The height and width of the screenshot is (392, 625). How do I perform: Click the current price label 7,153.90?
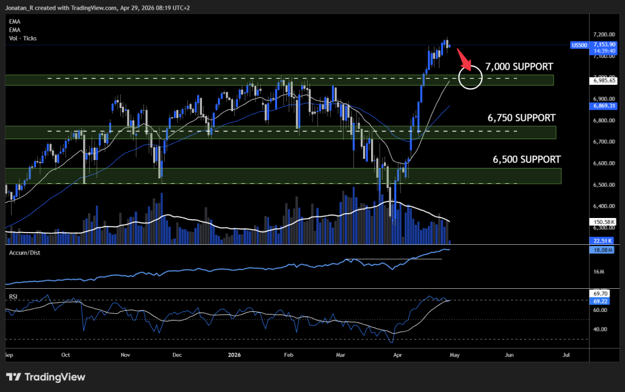604,44
